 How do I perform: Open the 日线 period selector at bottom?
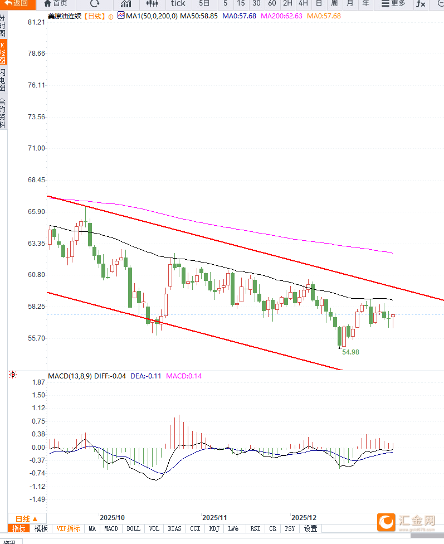(x=27, y=519)
